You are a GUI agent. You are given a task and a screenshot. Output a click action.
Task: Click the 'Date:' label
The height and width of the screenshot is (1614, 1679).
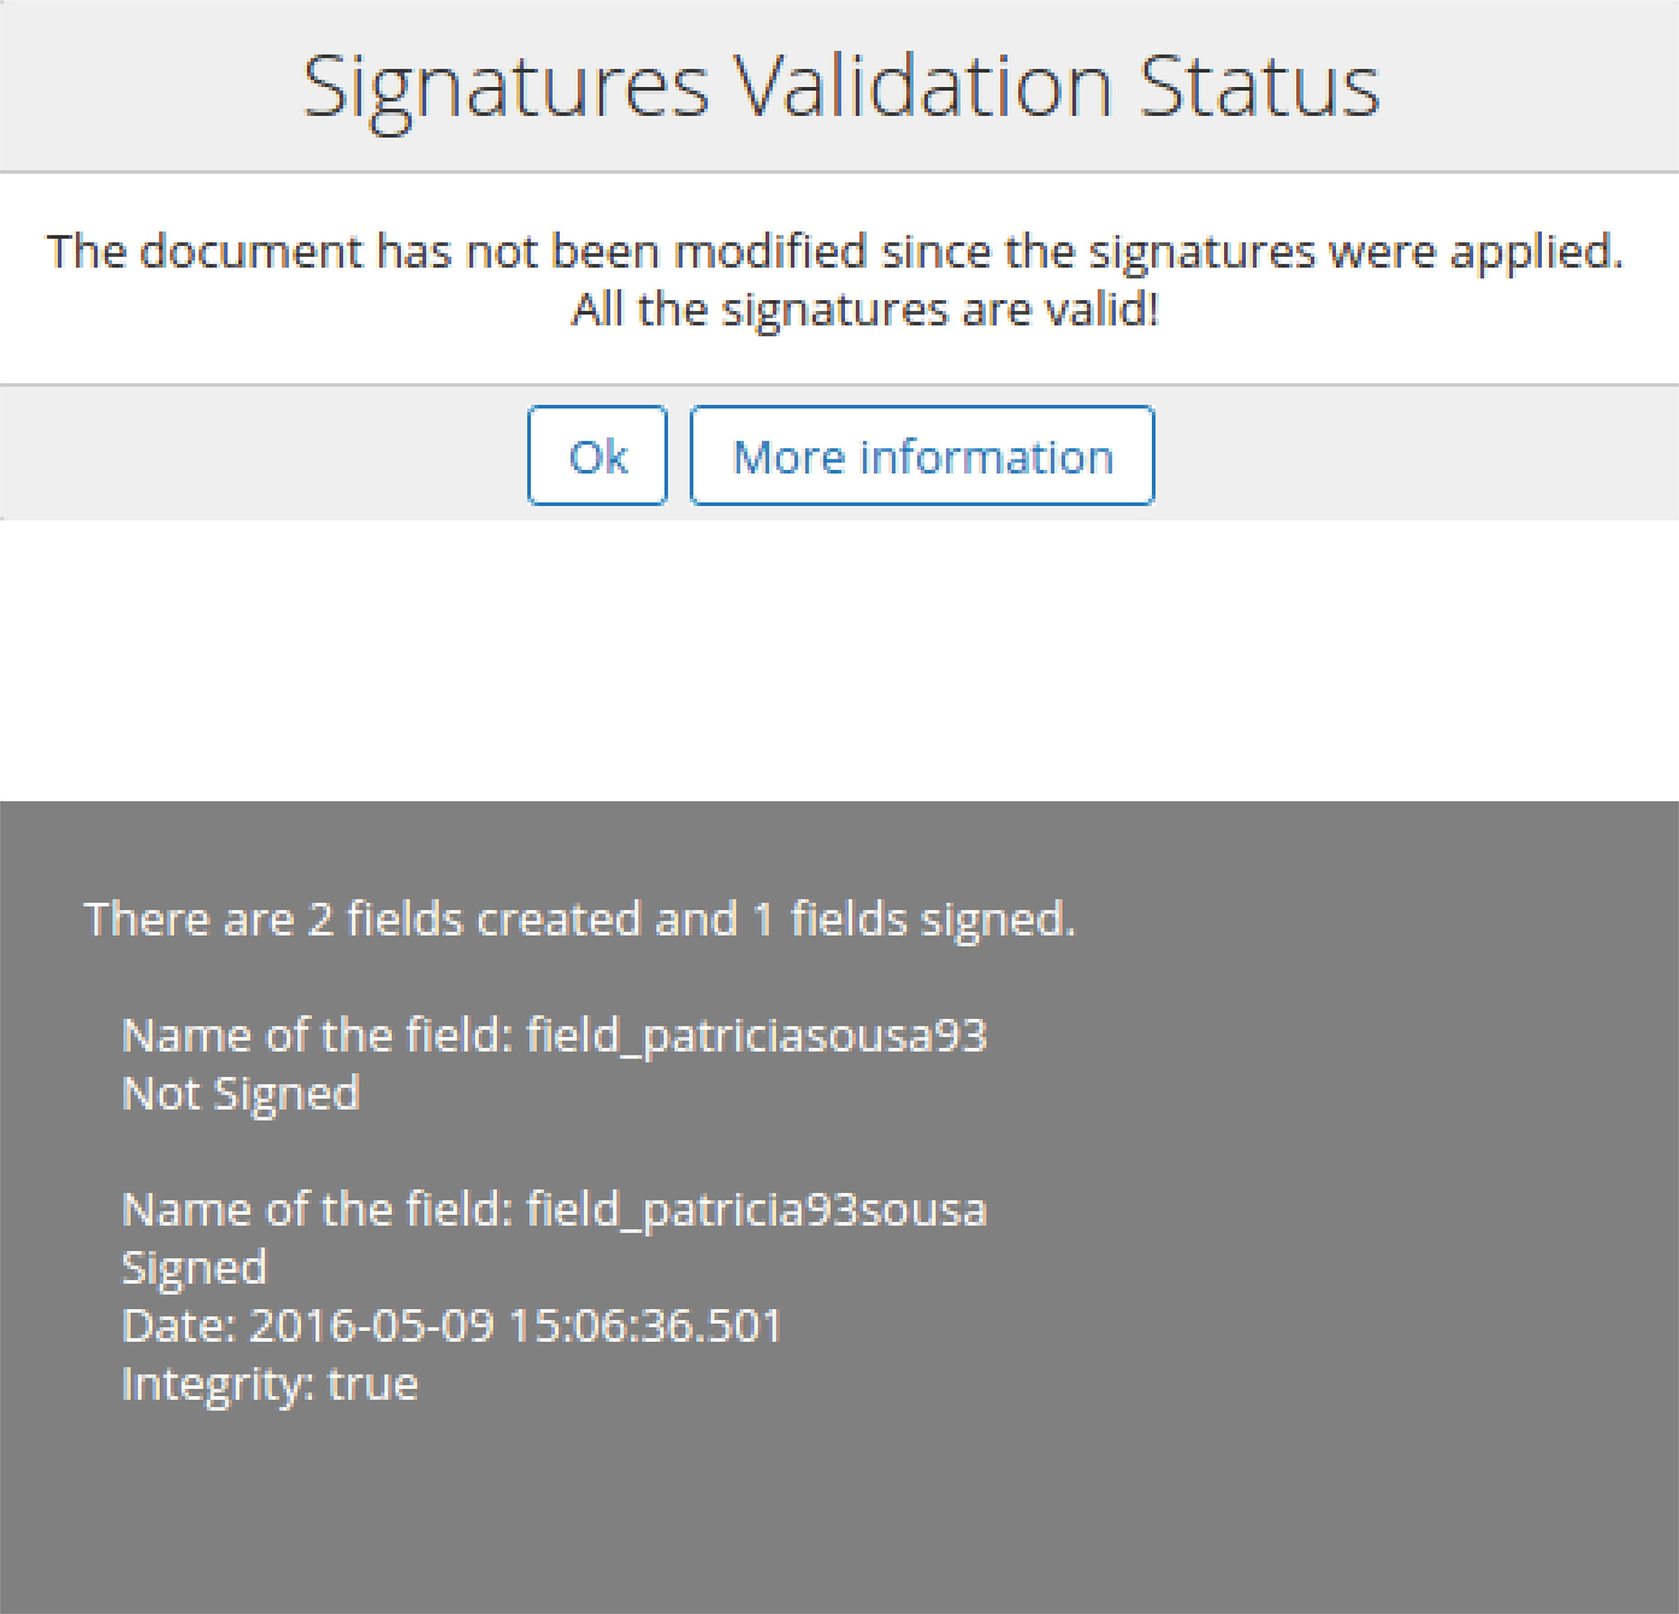pos(179,1326)
